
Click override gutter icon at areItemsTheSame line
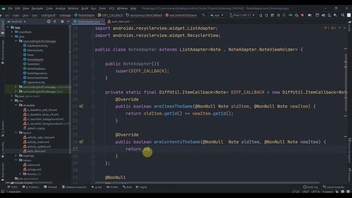(x=81, y=106)
